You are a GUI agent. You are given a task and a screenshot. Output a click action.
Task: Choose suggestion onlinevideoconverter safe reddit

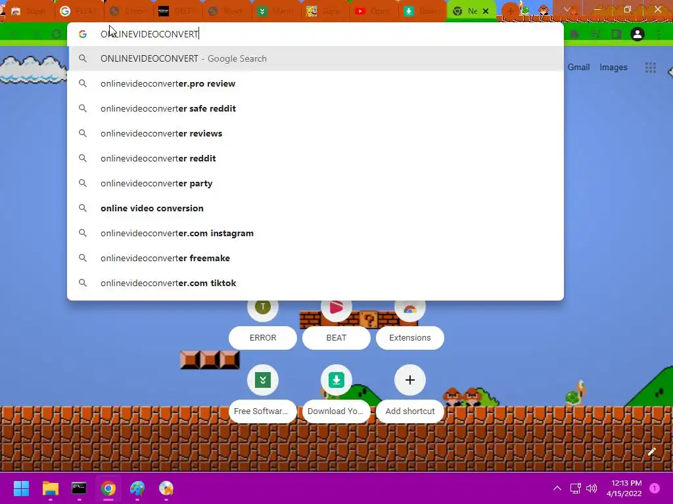pyautogui.click(x=315, y=108)
